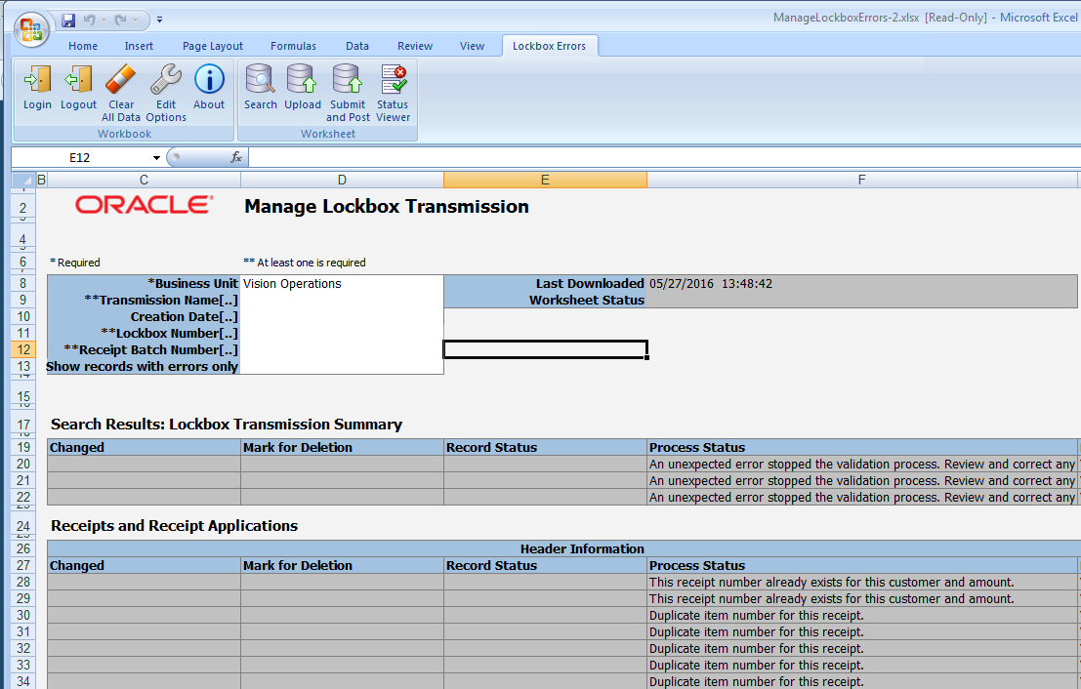Image resolution: width=1081 pixels, height=689 pixels.
Task: Click Submit and Post icon
Action: click(x=348, y=79)
